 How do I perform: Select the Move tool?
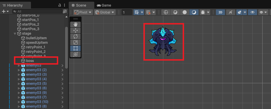[x=76, y=31]
